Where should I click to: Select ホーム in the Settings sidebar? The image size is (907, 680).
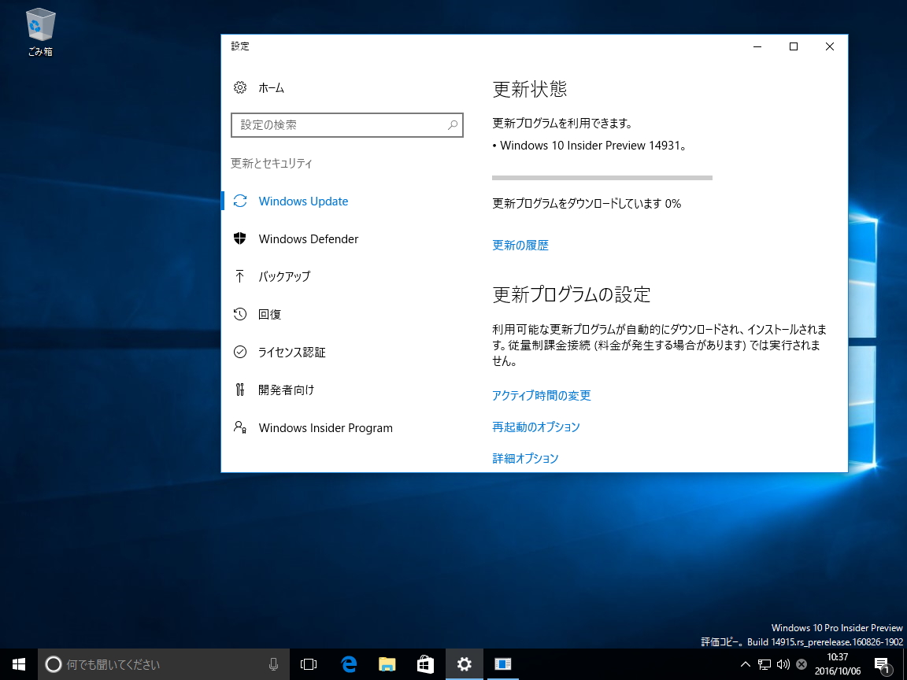(271, 87)
